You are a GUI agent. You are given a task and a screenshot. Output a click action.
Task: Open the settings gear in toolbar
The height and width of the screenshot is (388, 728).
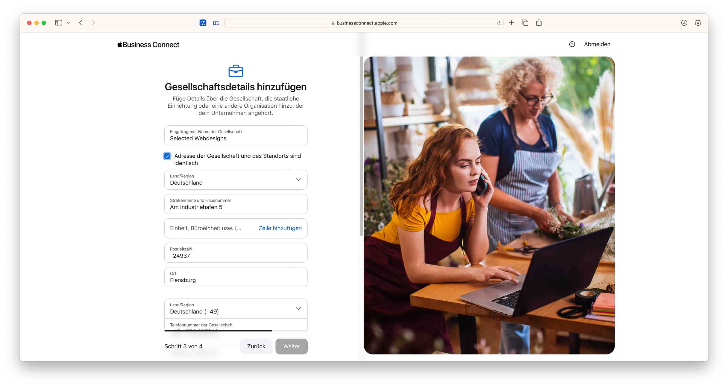698,23
